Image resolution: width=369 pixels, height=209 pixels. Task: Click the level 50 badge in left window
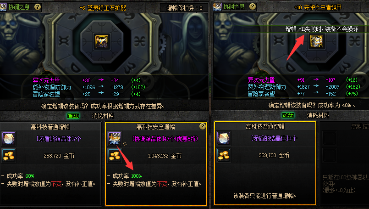pyautogui.click(x=3, y=7)
